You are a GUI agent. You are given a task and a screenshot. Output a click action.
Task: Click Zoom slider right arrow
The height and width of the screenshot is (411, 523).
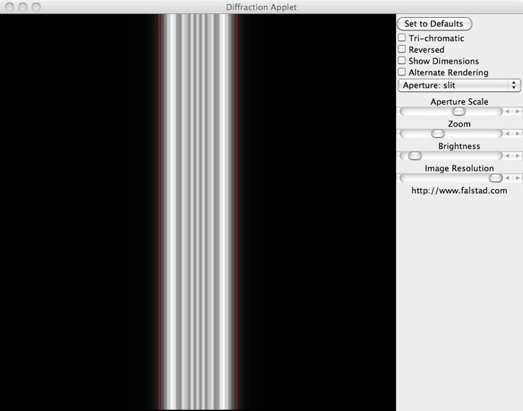point(518,134)
